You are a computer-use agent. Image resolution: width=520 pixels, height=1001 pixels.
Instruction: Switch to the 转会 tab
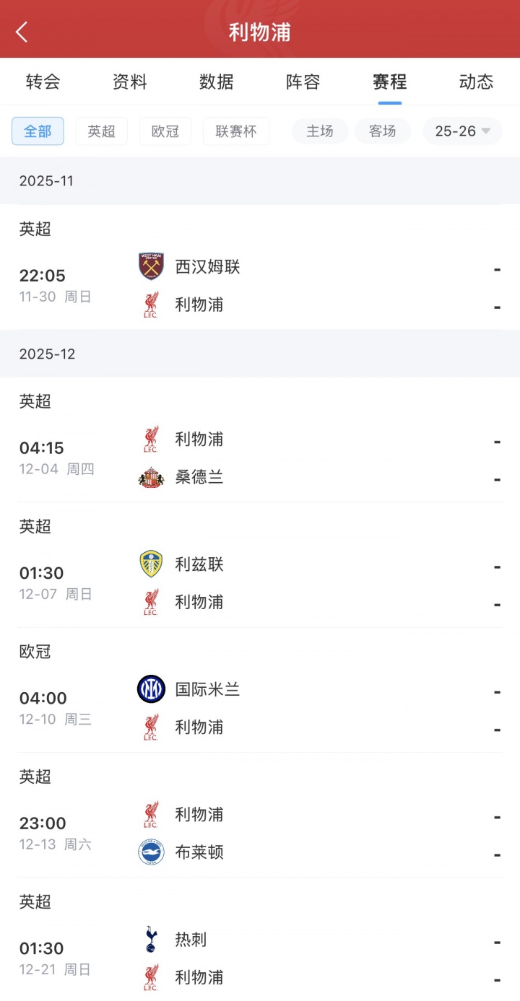click(x=43, y=82)
